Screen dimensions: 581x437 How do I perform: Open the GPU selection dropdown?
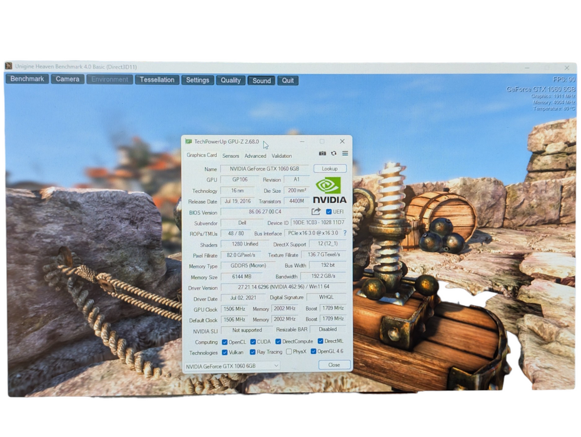232,366
